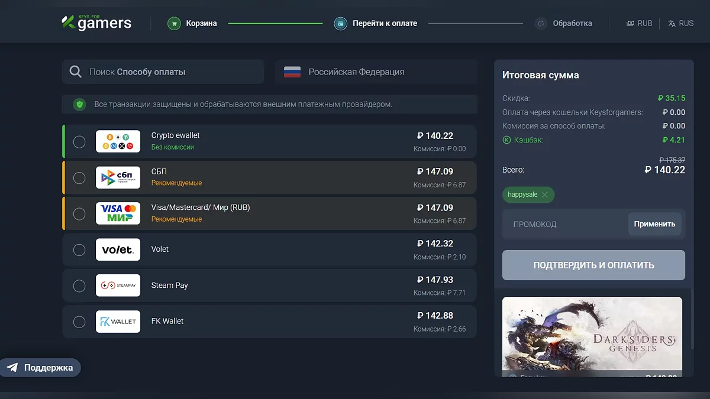Go back to the Корзина step
Screen dimensions: 710x399
201,24
